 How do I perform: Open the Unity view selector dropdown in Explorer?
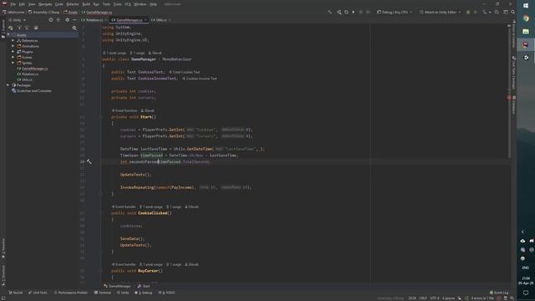(17, 20)
